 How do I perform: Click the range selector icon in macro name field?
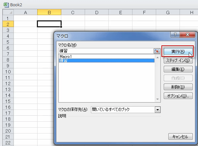(157, 51)
